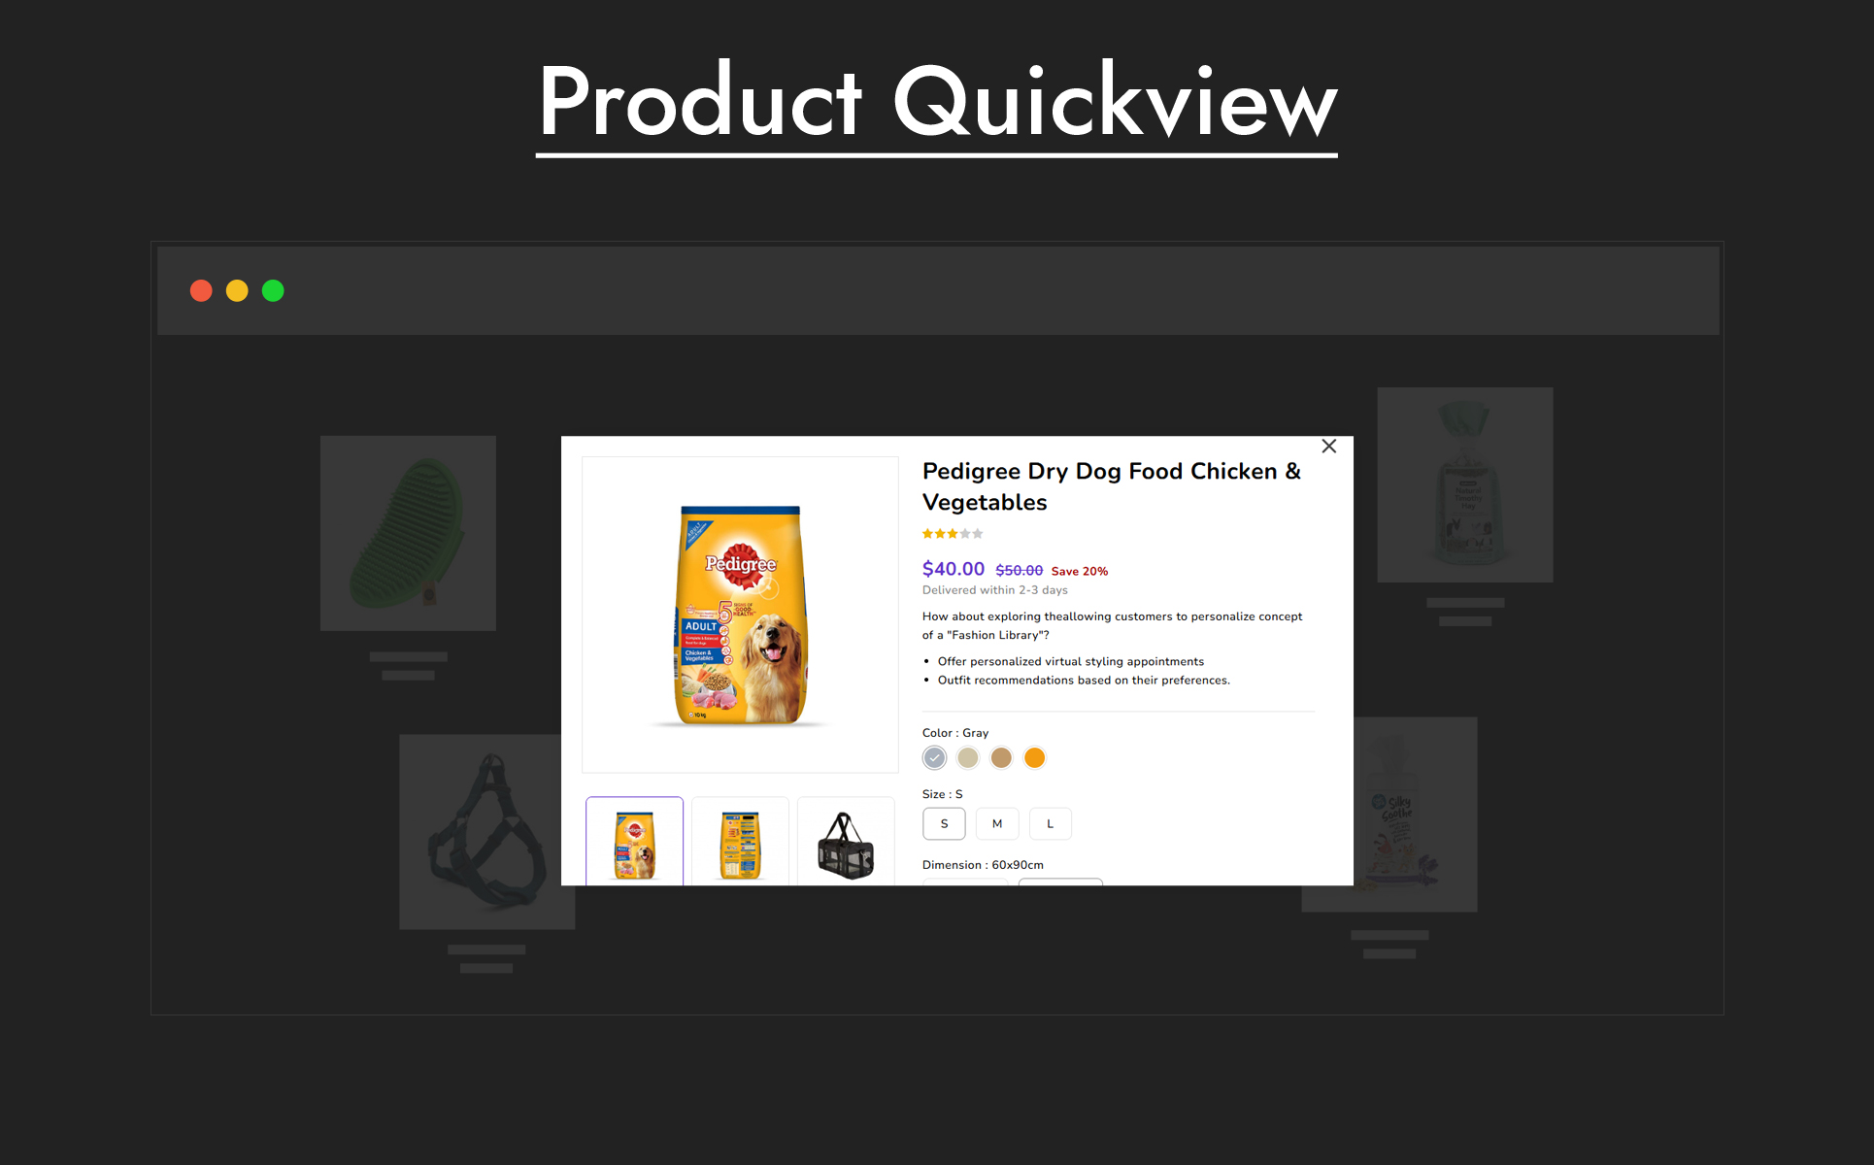The image size is (1874, 1165).
Task: Open the Silky Soothe product card
Action: 1416,815
